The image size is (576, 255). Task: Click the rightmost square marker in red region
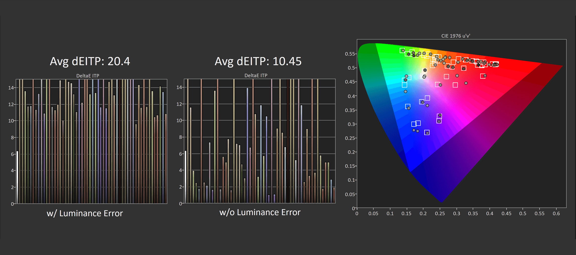(496, 64)
